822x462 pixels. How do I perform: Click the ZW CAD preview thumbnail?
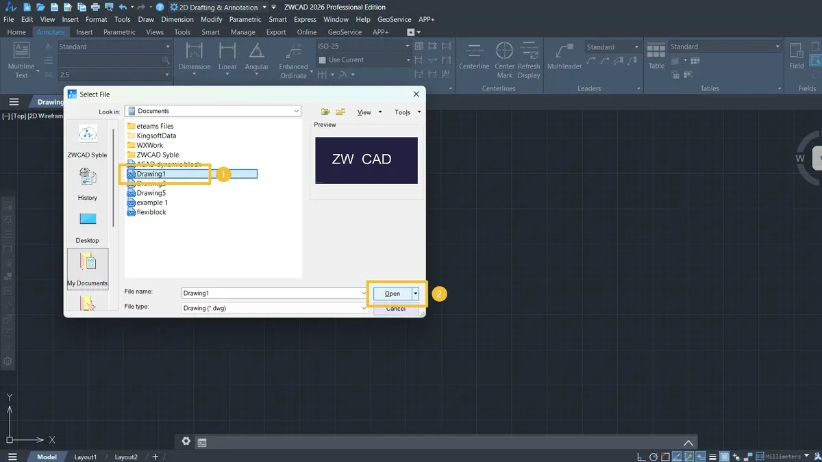pos(366,160)
